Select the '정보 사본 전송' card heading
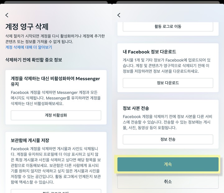 [136, 108]
